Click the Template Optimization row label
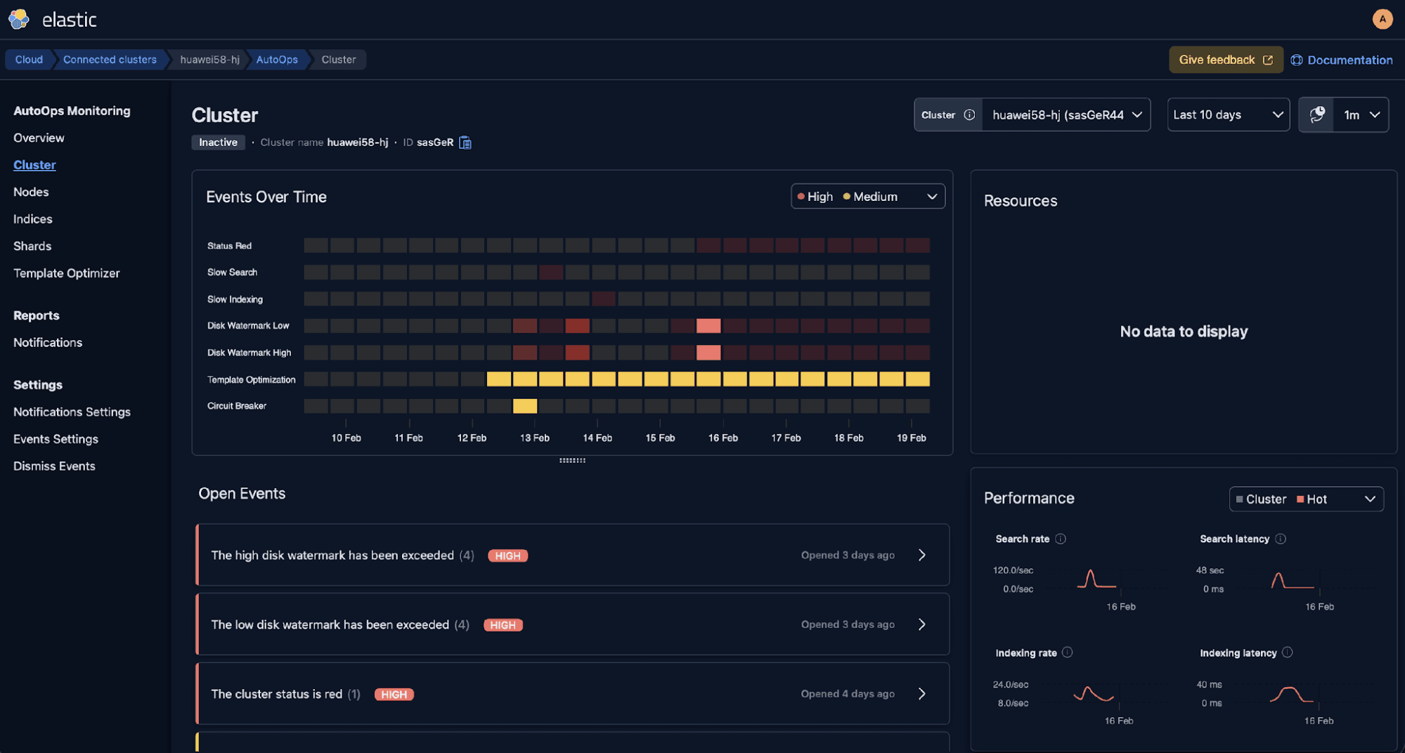Screen dimensions: 1405x753 pos(251,380)
